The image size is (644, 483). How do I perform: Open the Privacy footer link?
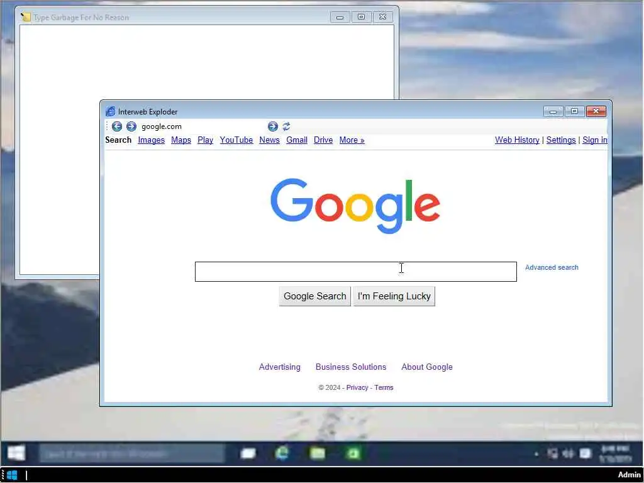(x=357, y=387)
